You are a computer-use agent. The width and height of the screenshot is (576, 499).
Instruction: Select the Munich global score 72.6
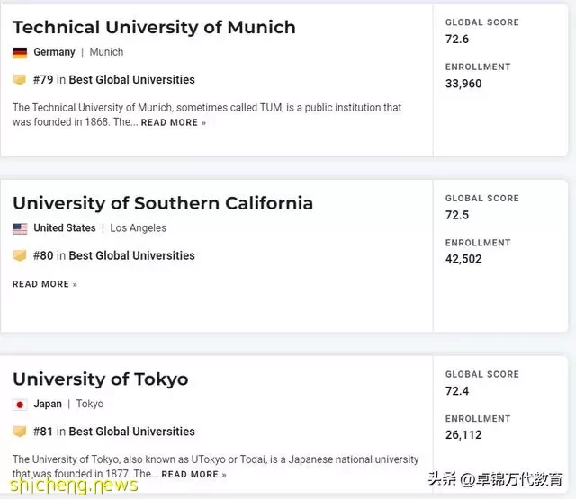pos(457,39)
